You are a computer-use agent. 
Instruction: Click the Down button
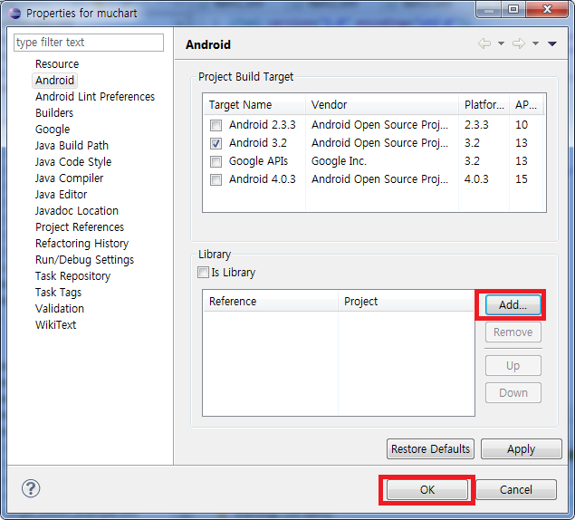point(513,392)
